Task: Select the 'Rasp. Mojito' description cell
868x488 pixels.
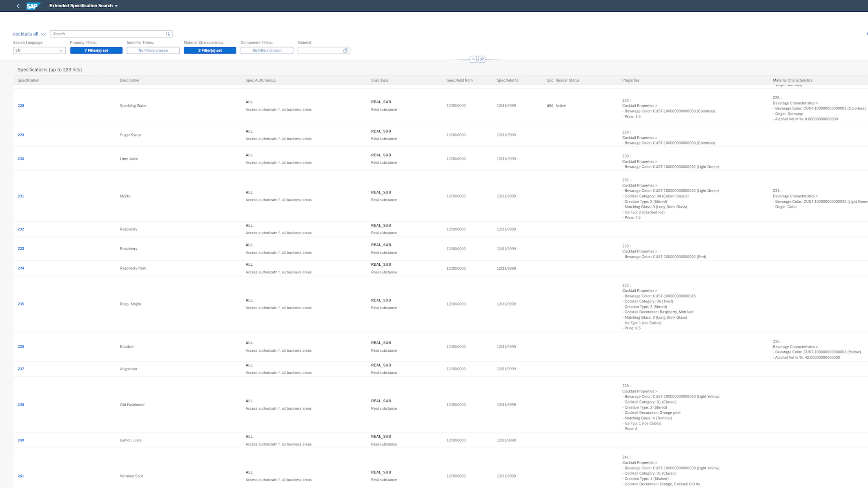Action: pos(131,304)
